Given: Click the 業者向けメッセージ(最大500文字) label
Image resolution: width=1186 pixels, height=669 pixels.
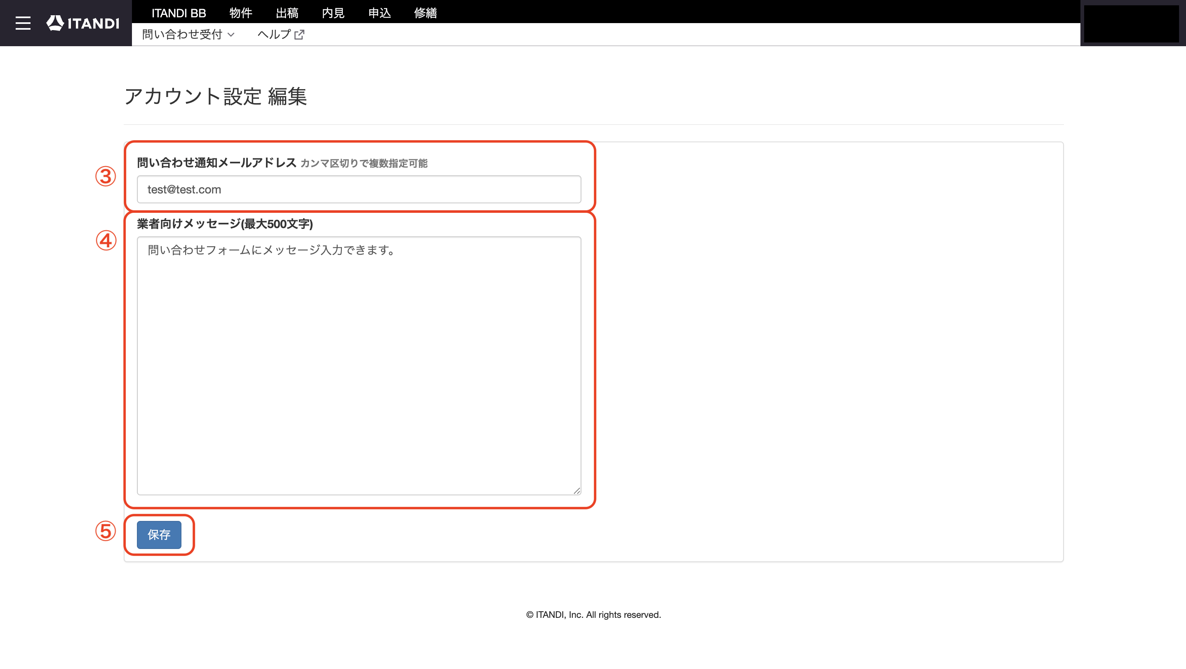Looking at the screenshot, I should click(225, 224).
